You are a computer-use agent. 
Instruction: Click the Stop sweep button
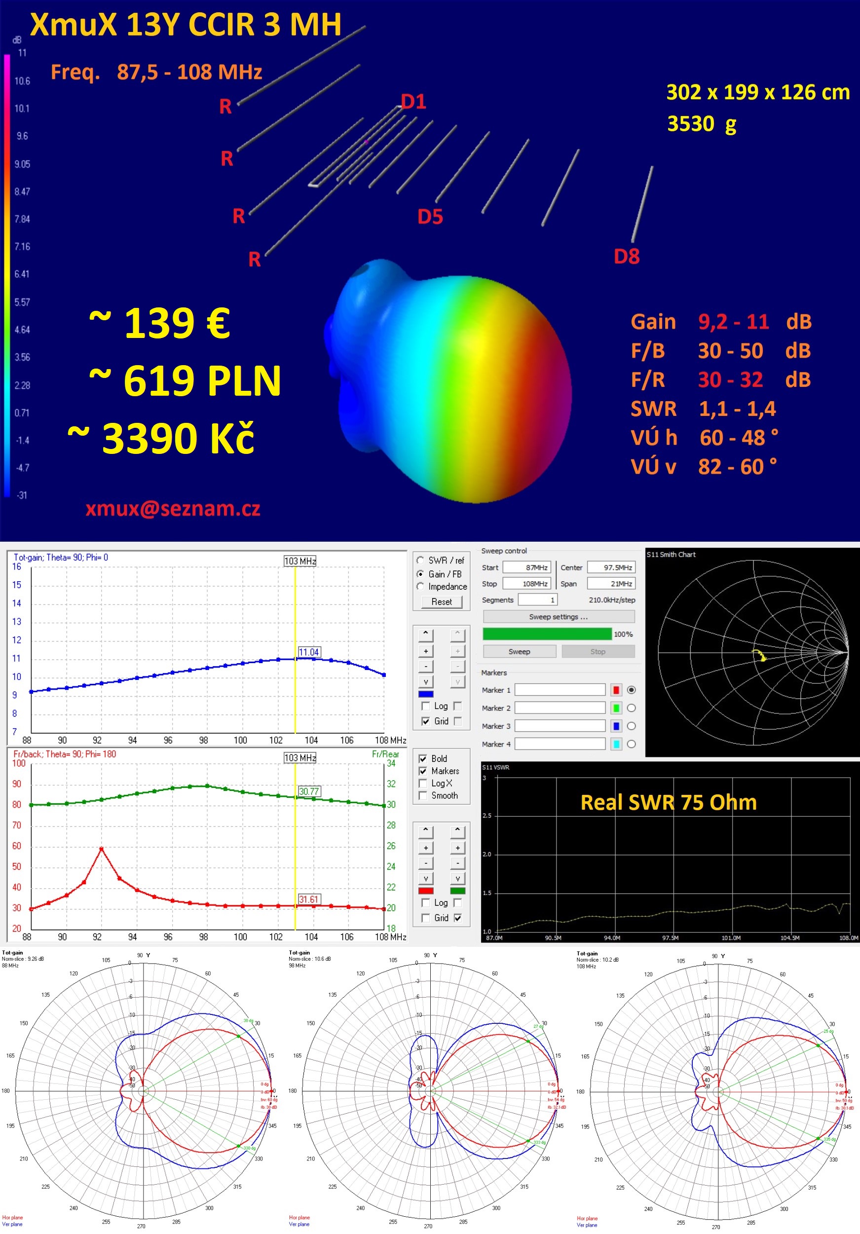(598, 651)
